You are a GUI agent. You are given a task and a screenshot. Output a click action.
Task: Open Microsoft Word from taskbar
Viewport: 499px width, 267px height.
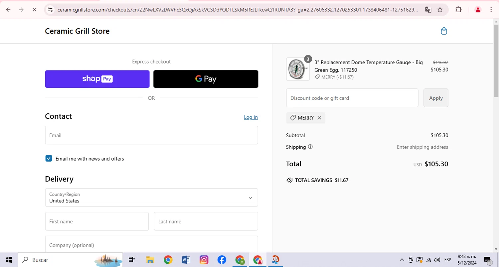pyautogui.click(x=186, y=260)
